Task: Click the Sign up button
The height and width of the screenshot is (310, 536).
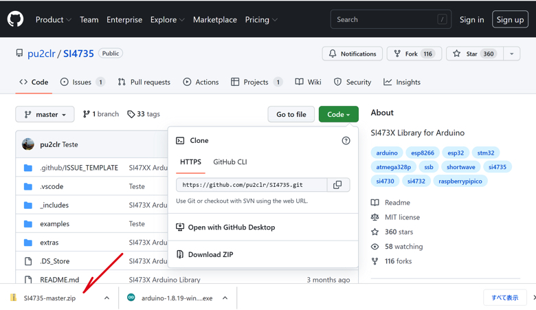Action: (x=510, y=19)
